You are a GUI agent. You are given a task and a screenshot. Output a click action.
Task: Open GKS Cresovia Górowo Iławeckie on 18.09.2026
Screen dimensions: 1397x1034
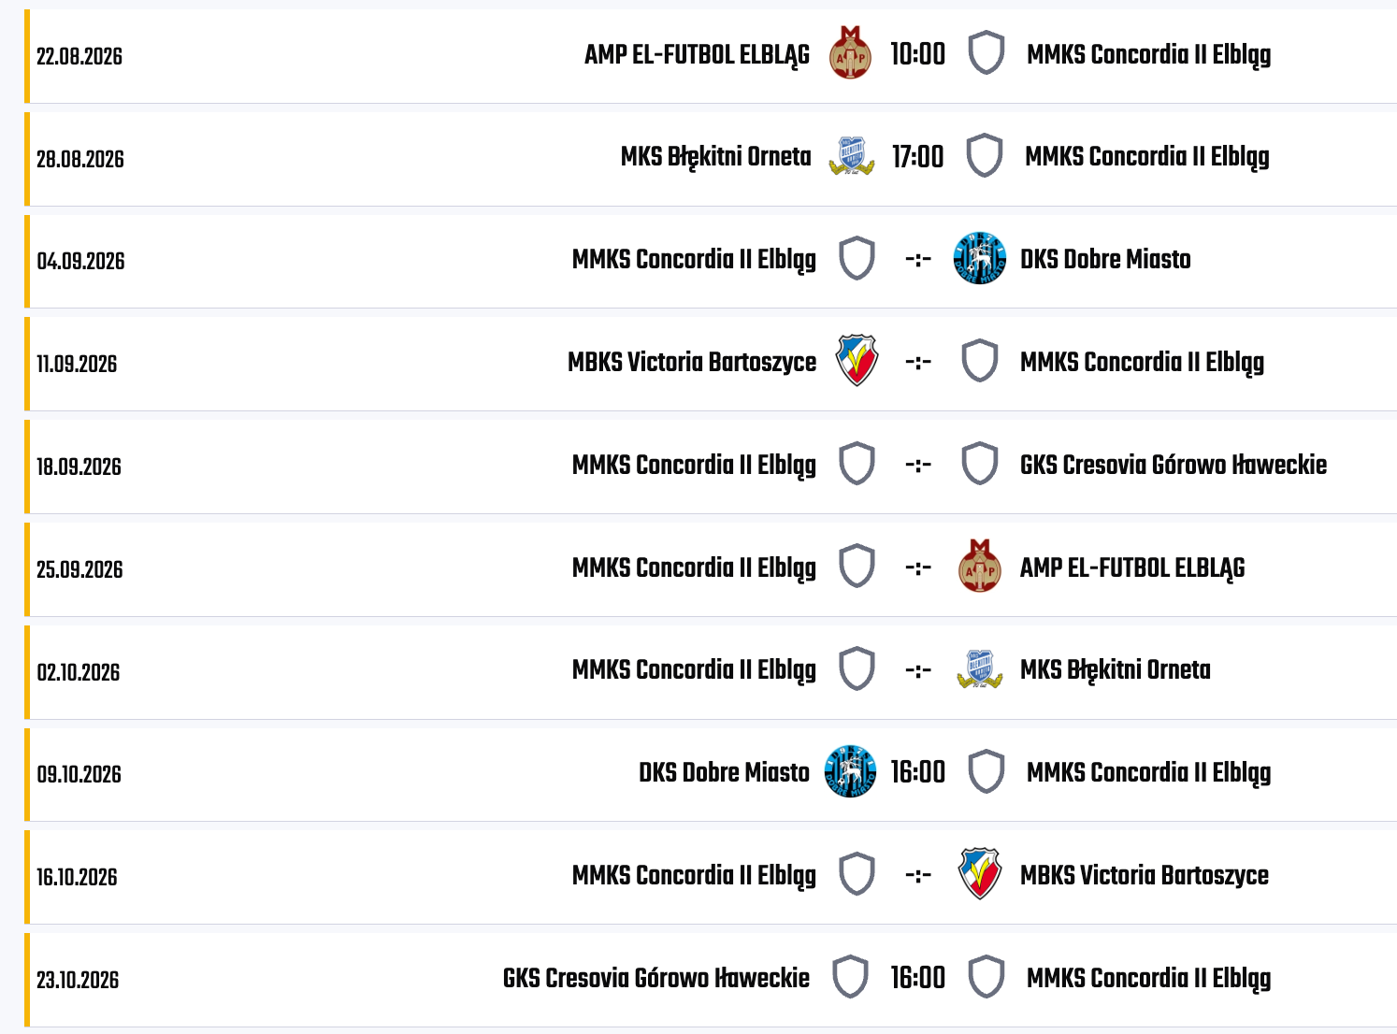click(1174, 465)
